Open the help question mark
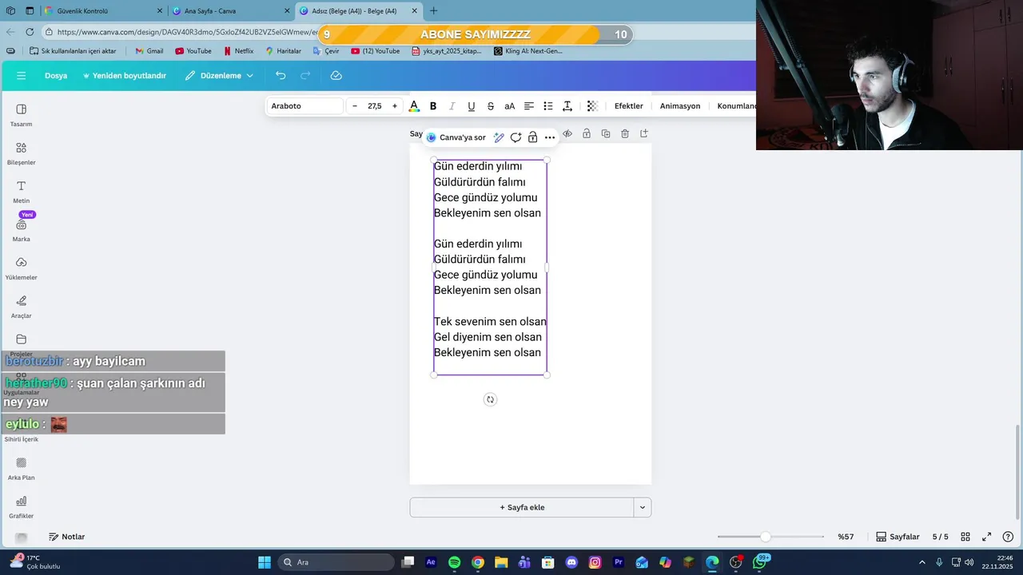1023x575 pixels. point(1008,537)
